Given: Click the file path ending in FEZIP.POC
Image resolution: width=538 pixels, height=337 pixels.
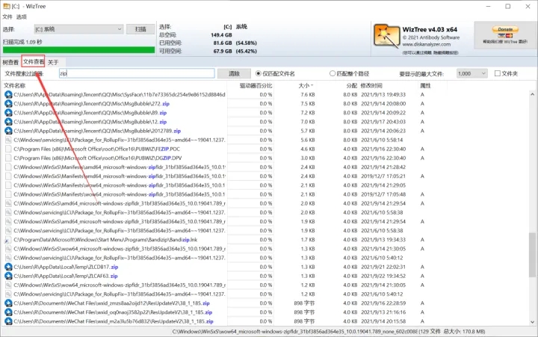Looking at the screenshot, I should 96,149.
